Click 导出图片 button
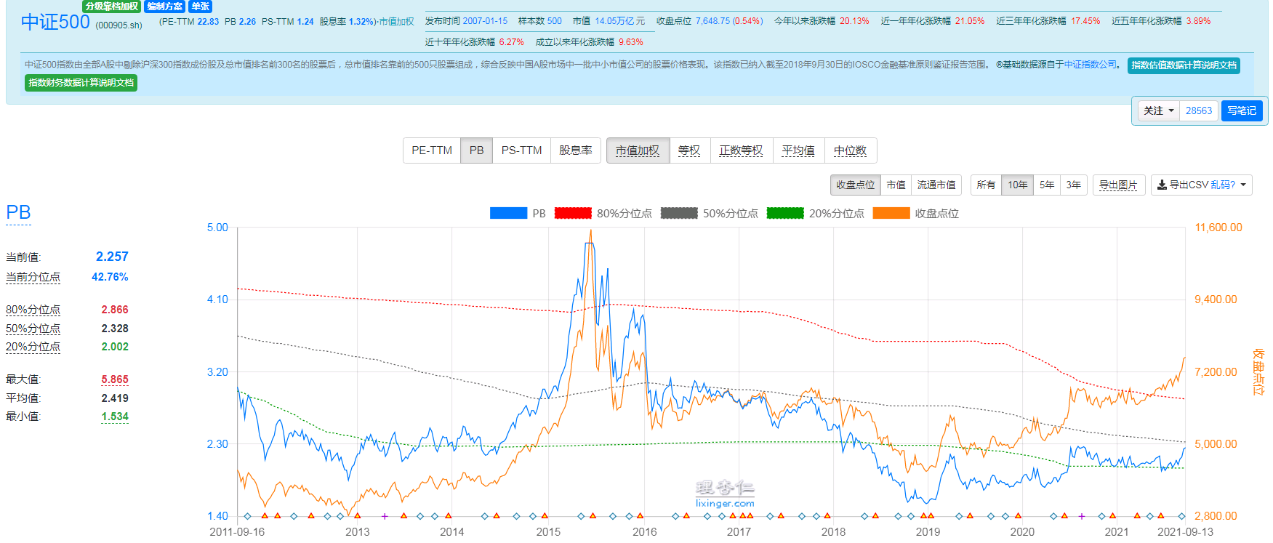 [1119, 185]
